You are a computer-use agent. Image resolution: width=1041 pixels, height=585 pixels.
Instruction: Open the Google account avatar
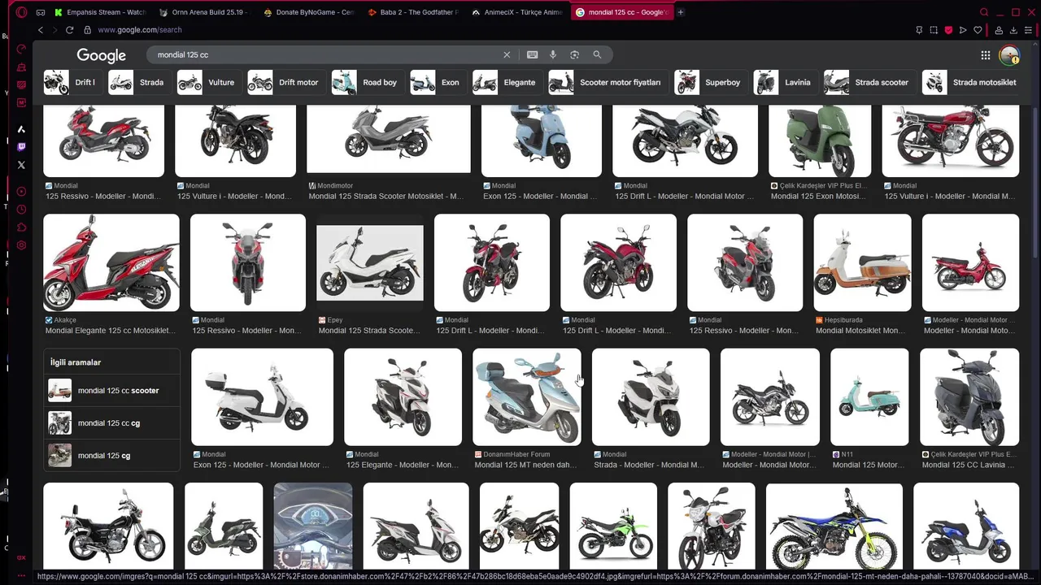coord(1009,55)
